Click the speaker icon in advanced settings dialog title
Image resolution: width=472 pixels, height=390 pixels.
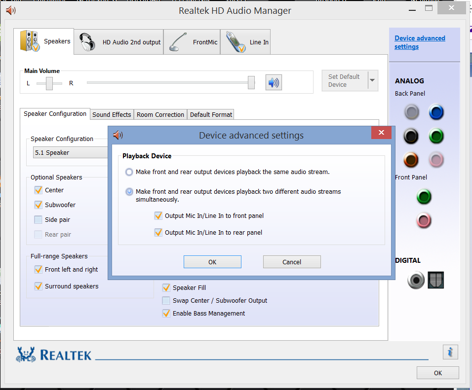coord(118,135)
